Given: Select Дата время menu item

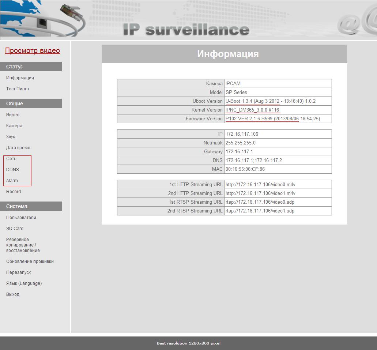Looking at the screenshot, I should (18, 148).
